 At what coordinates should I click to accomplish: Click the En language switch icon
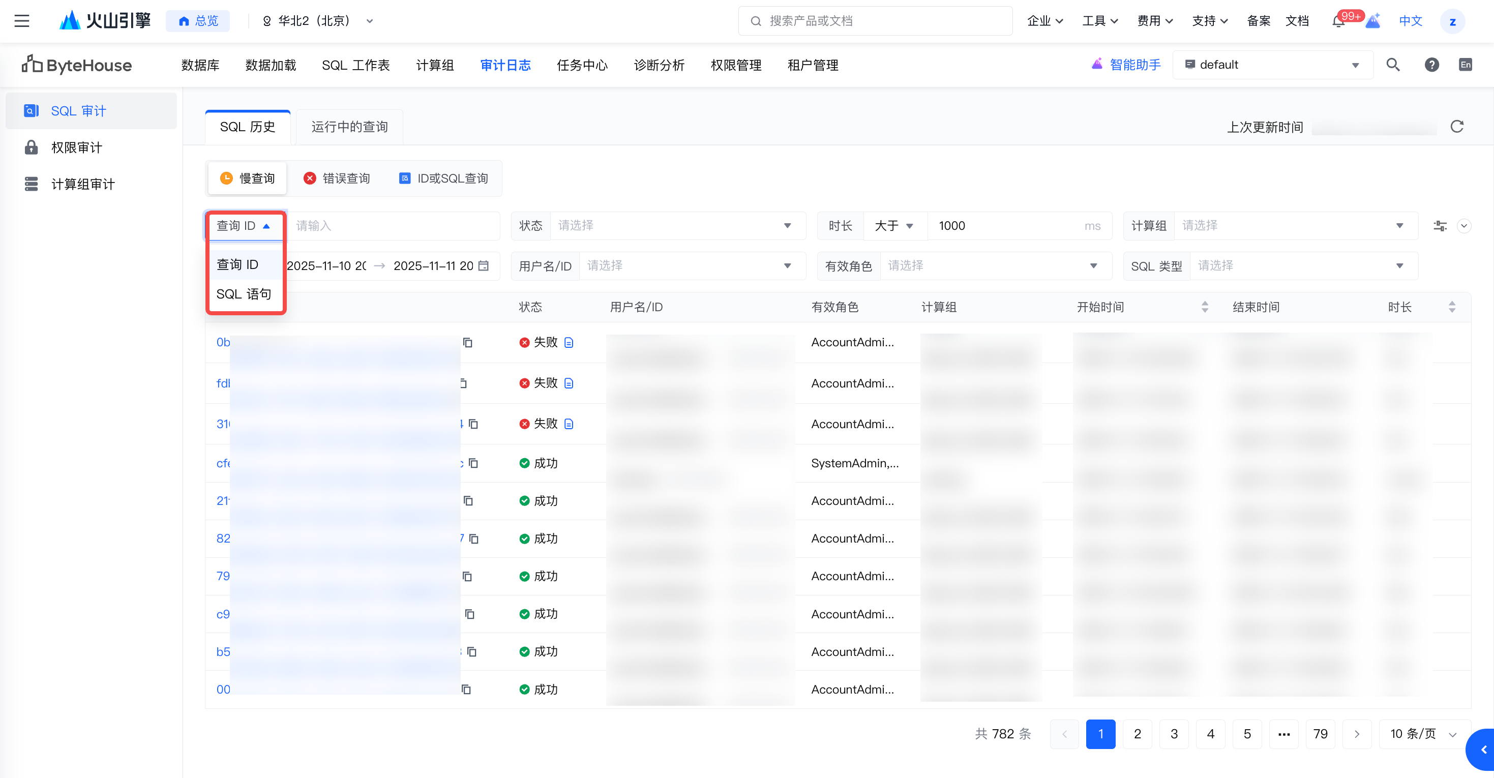click(x=1465, y=65)
